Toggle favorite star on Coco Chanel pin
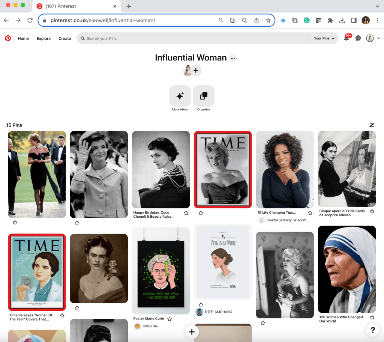The height and width of the screenshot is (342, 384). 186,213
